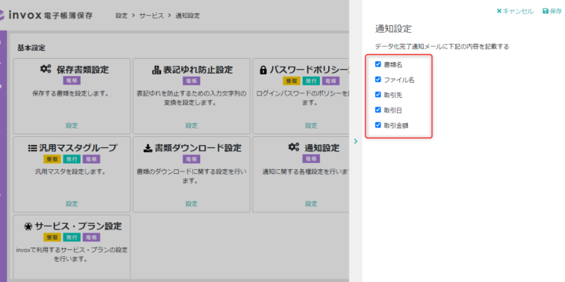
Task: Click the floppy disk save icon
Action: coord(545,11)
